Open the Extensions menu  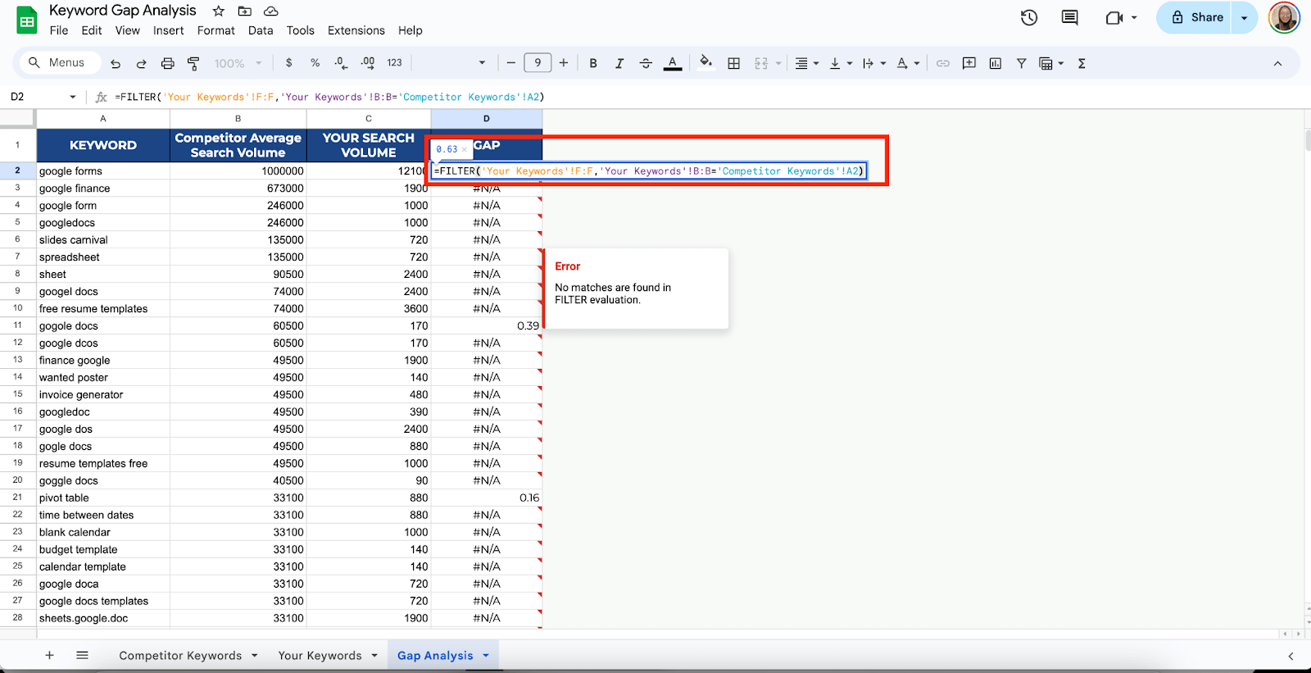point(356,30)
